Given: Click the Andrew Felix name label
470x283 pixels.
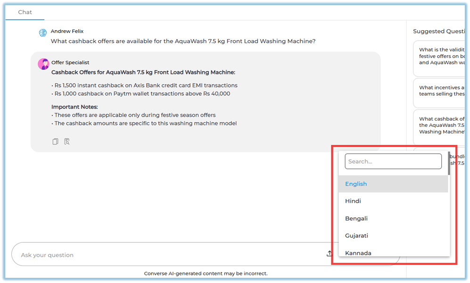Looking at the screenshot, I should tap(67, 31).
